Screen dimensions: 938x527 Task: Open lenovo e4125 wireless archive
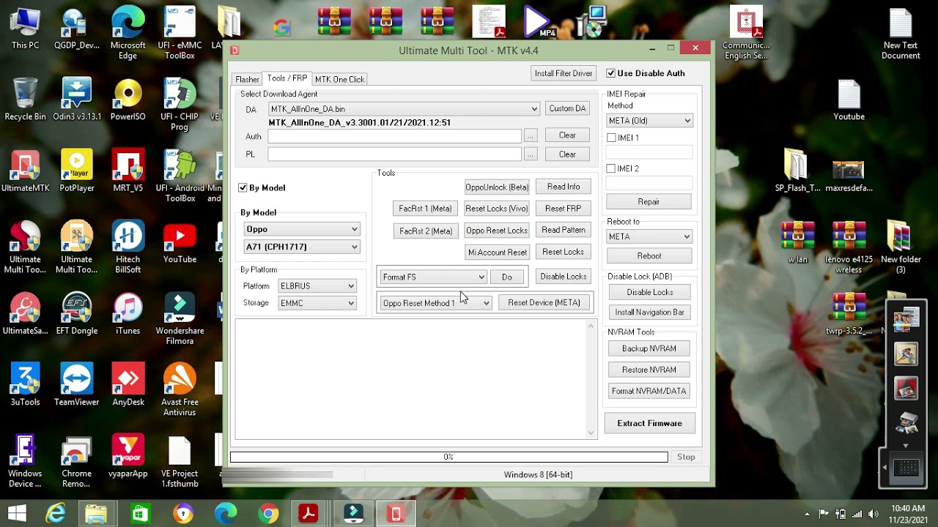[849, 248]
